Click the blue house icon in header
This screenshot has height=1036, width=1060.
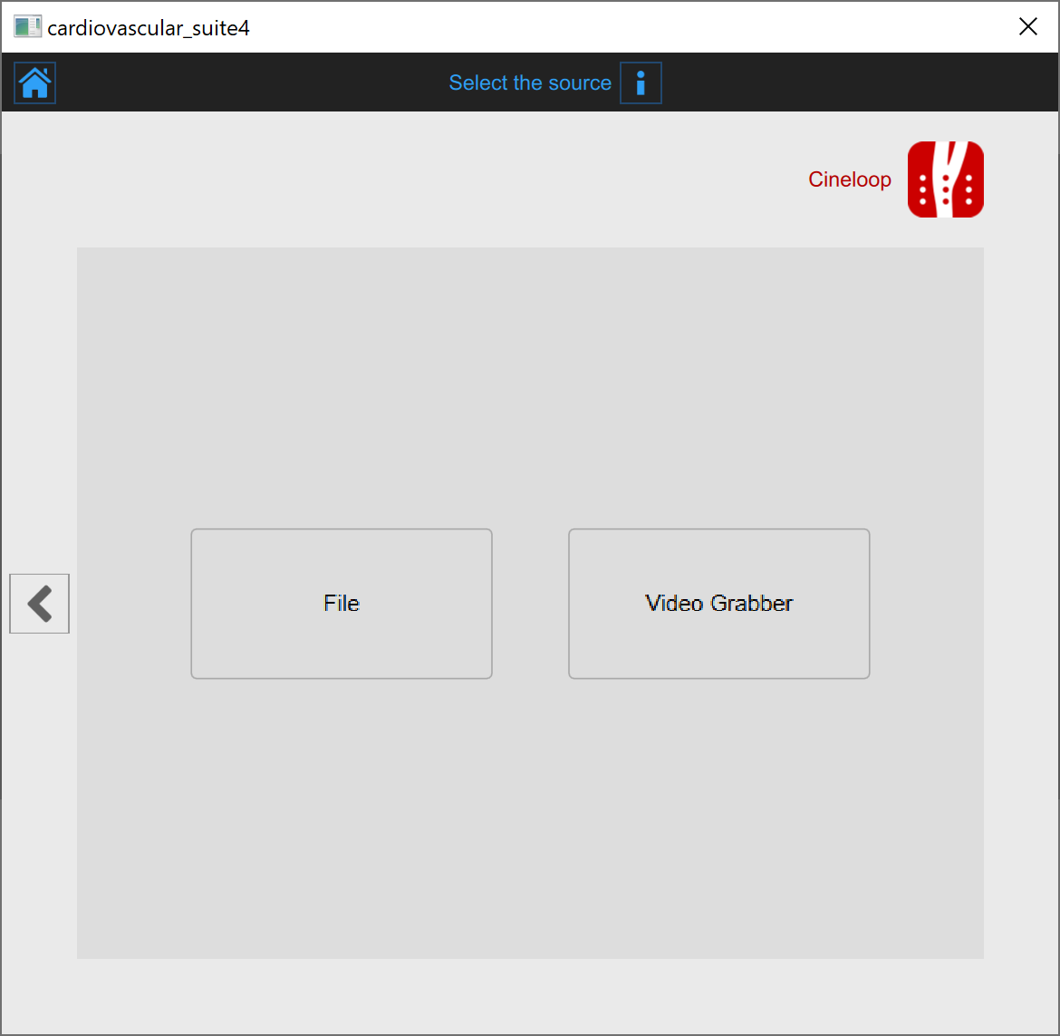coord(35,83)
